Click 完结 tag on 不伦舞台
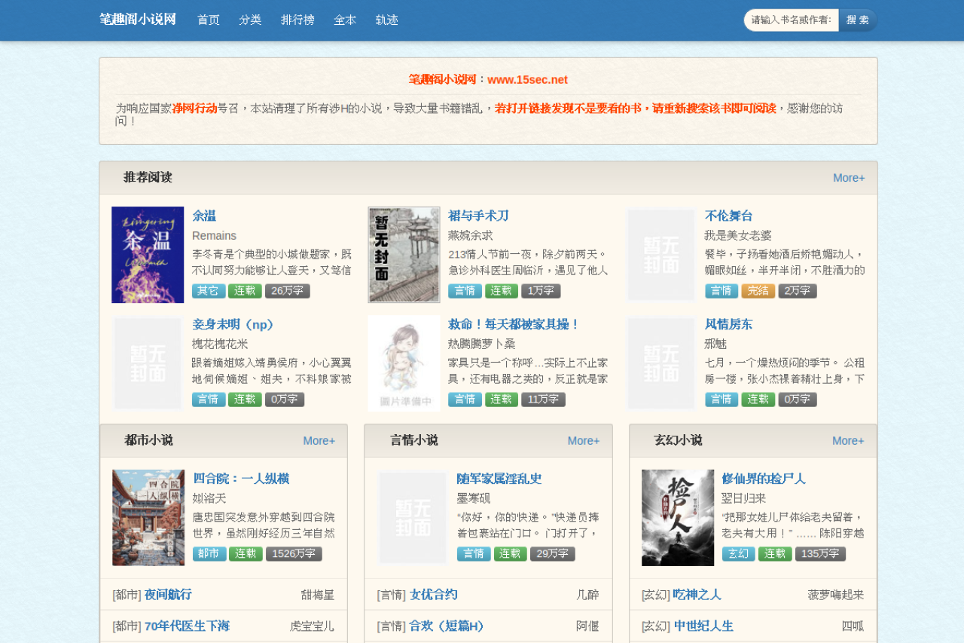This screenshot has width=964, height=643. coord(758,291)
